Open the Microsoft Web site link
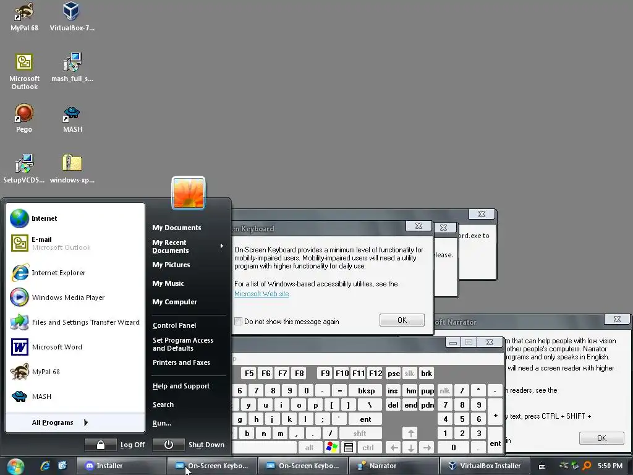 pyautogui.click(x=261, y=294)
